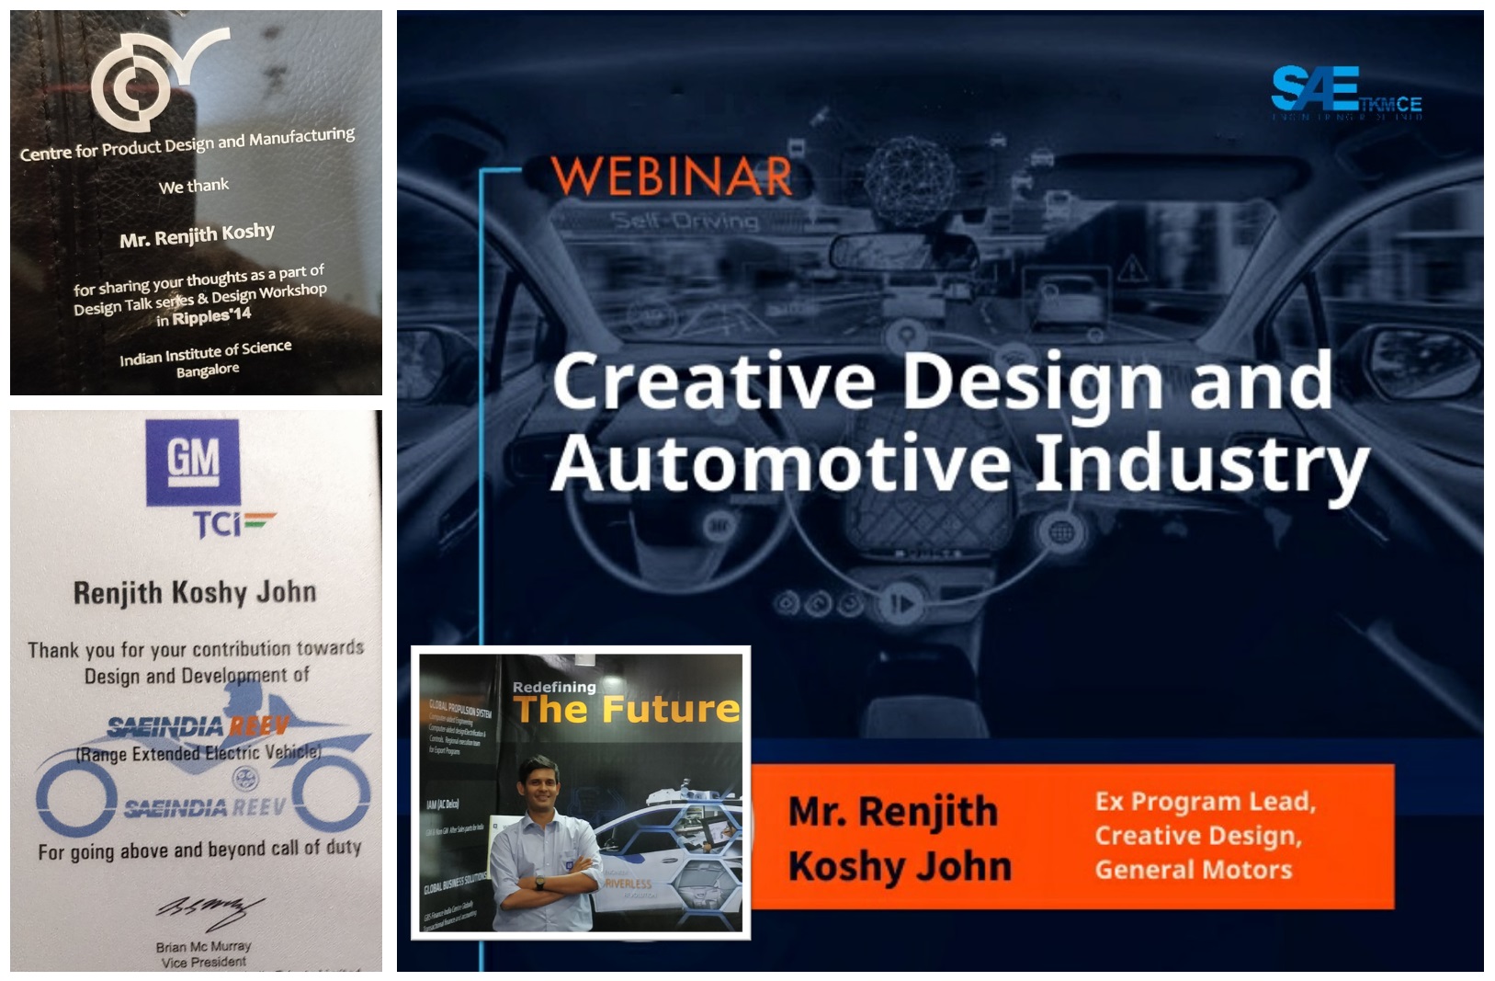Click 'Redefining The Future' text in photo
1495x981 pixels.
click(x=625, y=704)
